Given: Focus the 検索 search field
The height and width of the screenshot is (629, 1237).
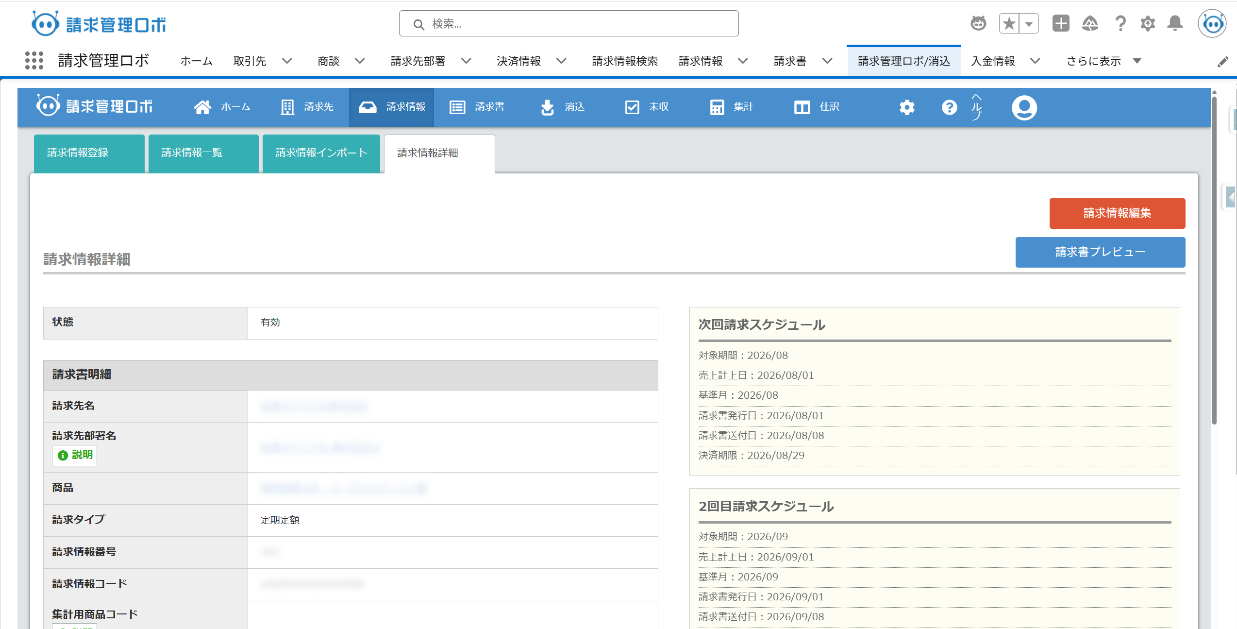Looking at the screenshot, I should [x=568, y=23].
